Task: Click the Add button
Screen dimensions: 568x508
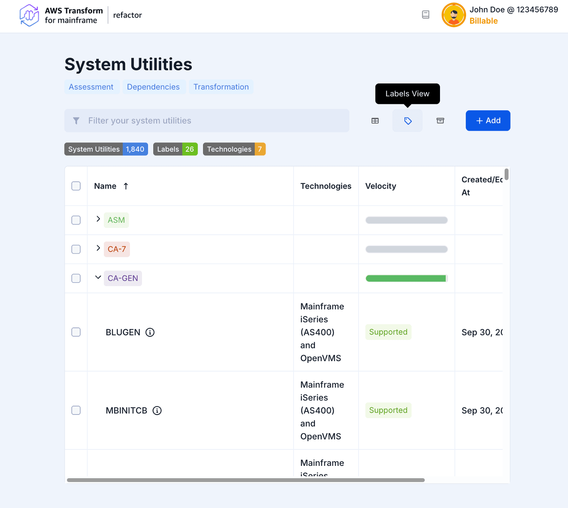Action: [488, 120]
